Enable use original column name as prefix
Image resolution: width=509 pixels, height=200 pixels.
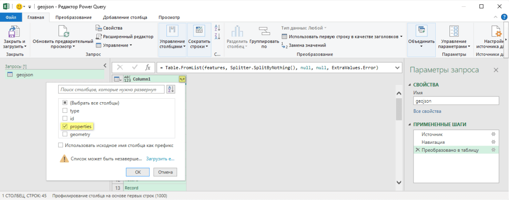(61, 145)
